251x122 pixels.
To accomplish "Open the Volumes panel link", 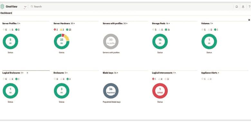I will (207, 23).
